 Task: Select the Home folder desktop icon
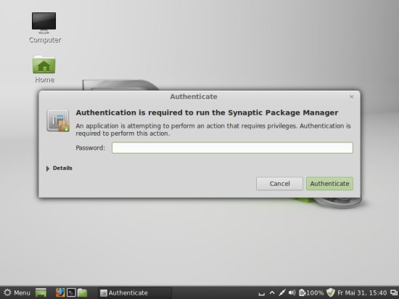point(44,69)
